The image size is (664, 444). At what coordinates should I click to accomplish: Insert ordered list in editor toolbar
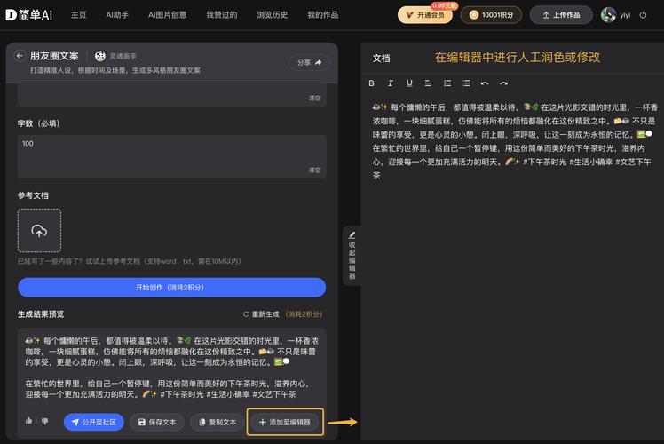[447, 83]
